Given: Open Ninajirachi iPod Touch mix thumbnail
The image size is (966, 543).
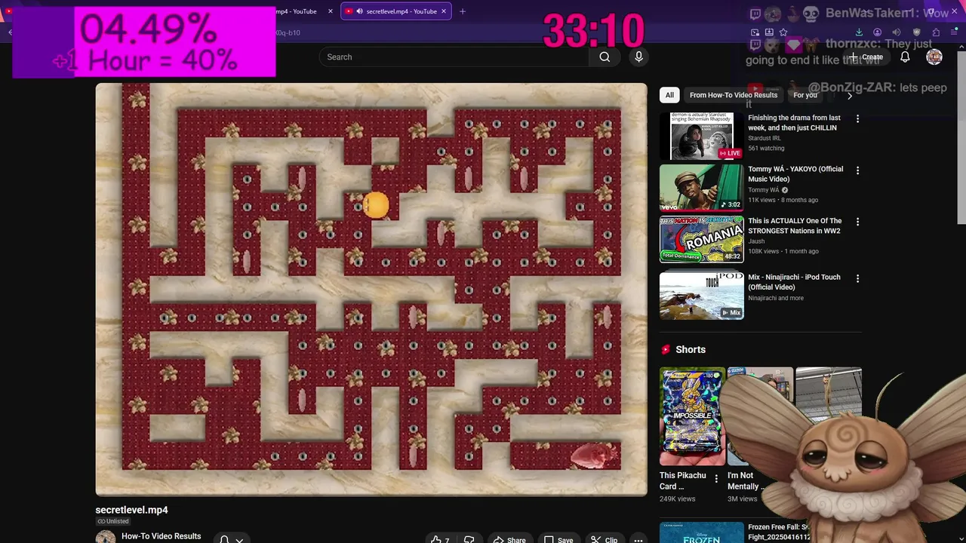Looking at the screenshot, I should [702, 296].
